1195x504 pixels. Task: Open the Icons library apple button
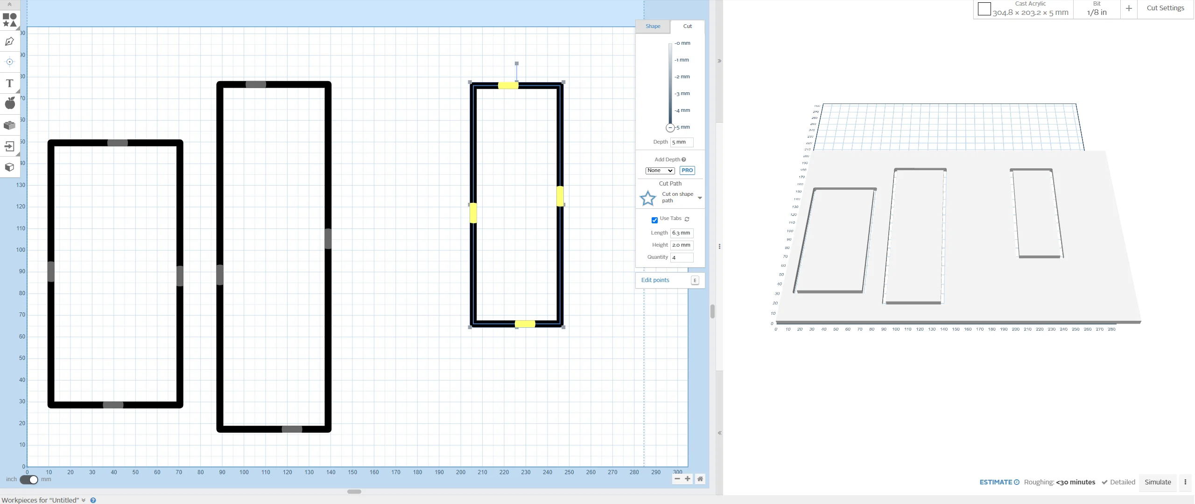[10, 104]
